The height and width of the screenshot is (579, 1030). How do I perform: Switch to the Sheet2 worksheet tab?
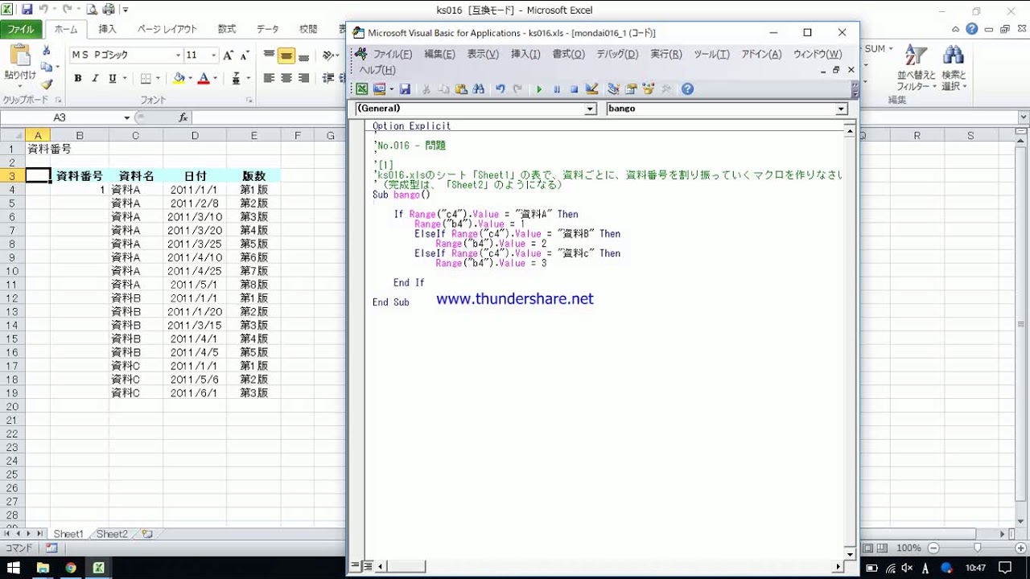[x=112, y=534]
